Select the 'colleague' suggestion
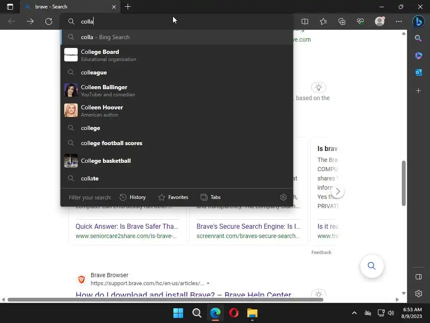Viewport: 430px width, 323px height. coord(177,72)
